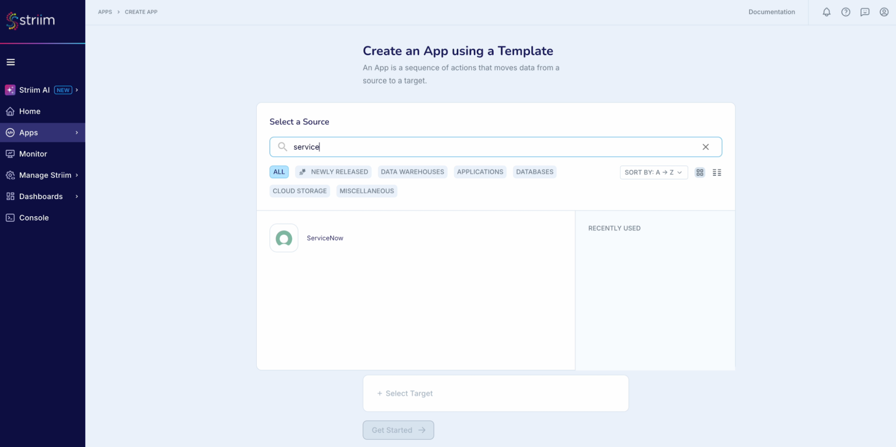This screenshot has width=896, height=447.
Task: Expand the Striim AI submenu chevron
Action: [x=77, y=90]
